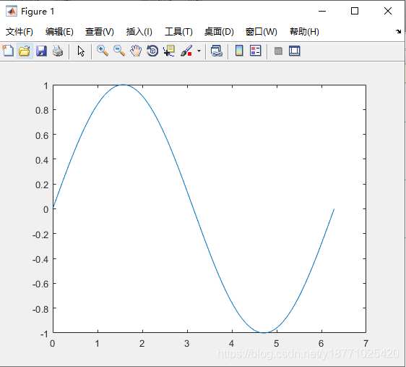Toggle the Brush data tool
The width and height of the screenshot is (406, 367).
(186, 51)
